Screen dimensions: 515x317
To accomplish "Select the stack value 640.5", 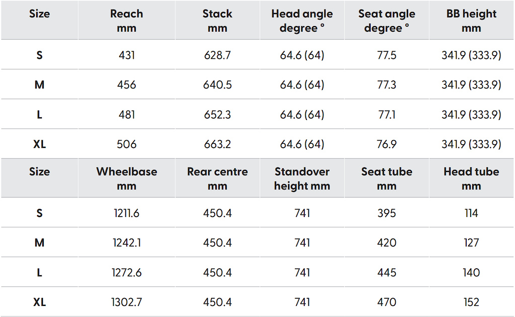I will click(x=217, y=85).
